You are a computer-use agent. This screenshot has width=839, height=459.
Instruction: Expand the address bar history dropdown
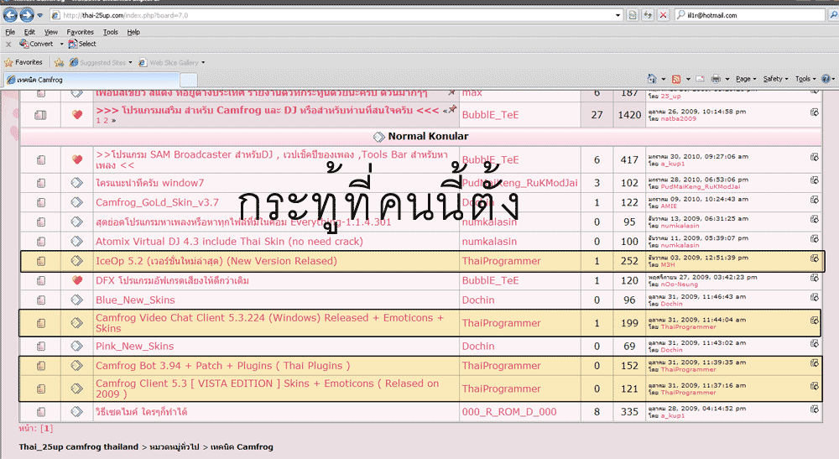[618, 15]
